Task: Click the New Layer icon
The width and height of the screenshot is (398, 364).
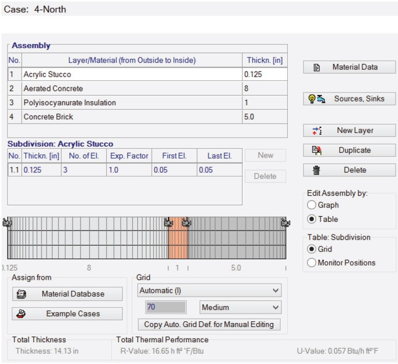Action: [317, 131]
